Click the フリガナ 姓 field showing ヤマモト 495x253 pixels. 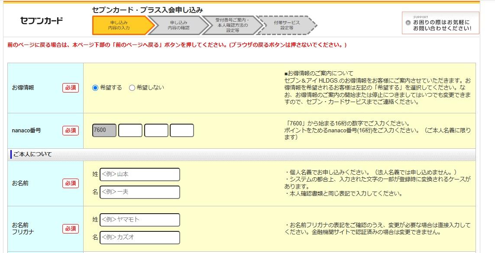[139, 220]
